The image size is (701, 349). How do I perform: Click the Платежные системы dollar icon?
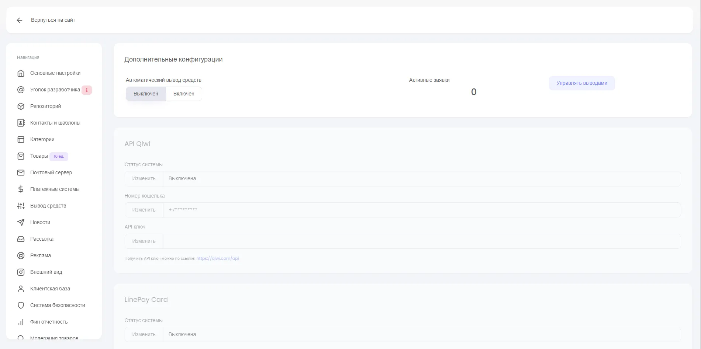coord(21,189)
